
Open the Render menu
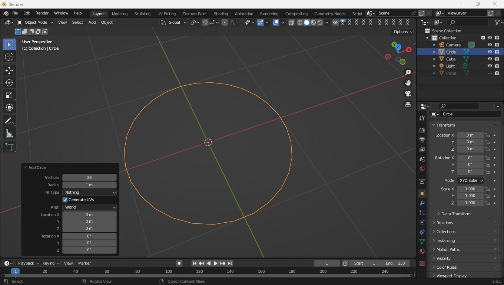tap(42, 13)
